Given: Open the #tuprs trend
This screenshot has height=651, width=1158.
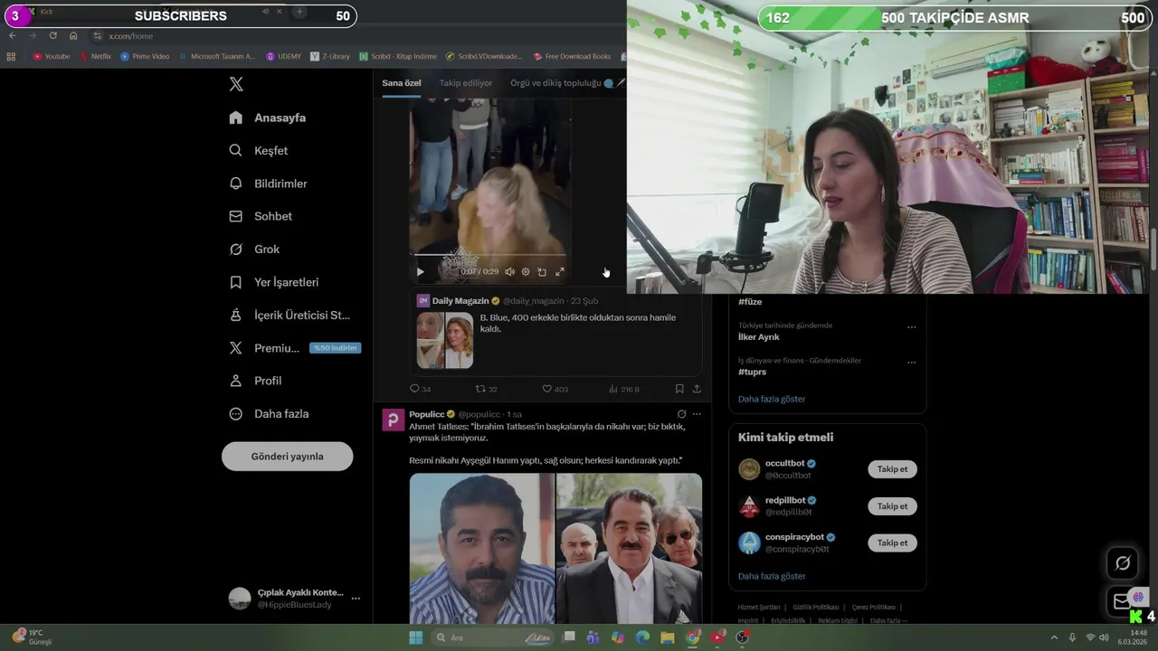Looking at the screenshot, I should (752, 372).
